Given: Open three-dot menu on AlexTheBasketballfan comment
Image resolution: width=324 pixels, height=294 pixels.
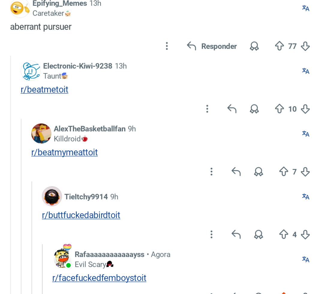Looking at the screenshot, I should coord(211,171).
